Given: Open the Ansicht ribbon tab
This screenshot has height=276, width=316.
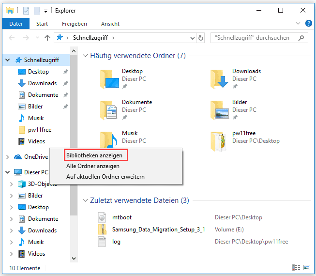Looking at the screenshot, I should 110,24.
